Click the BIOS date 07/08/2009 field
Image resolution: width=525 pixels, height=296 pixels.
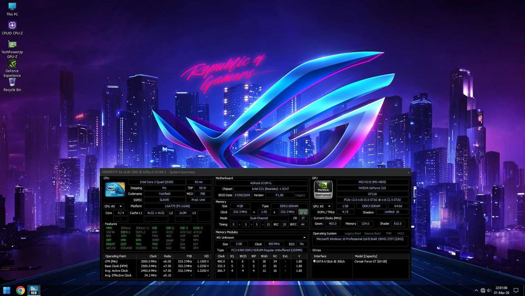(243, 195)
